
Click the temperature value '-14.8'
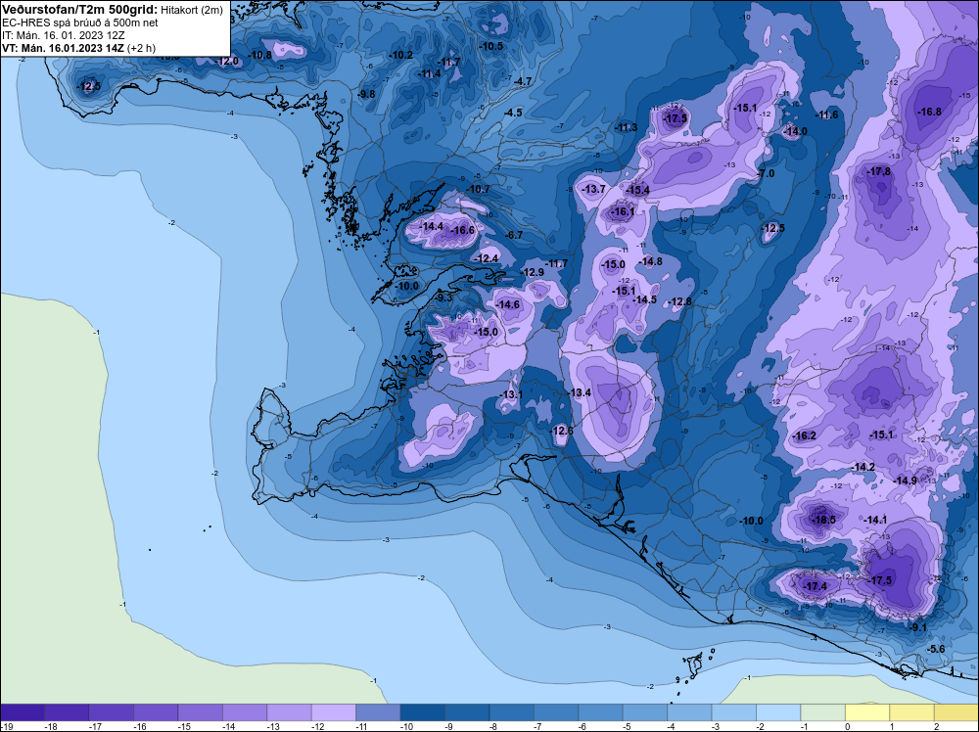(x=651, y=261)
